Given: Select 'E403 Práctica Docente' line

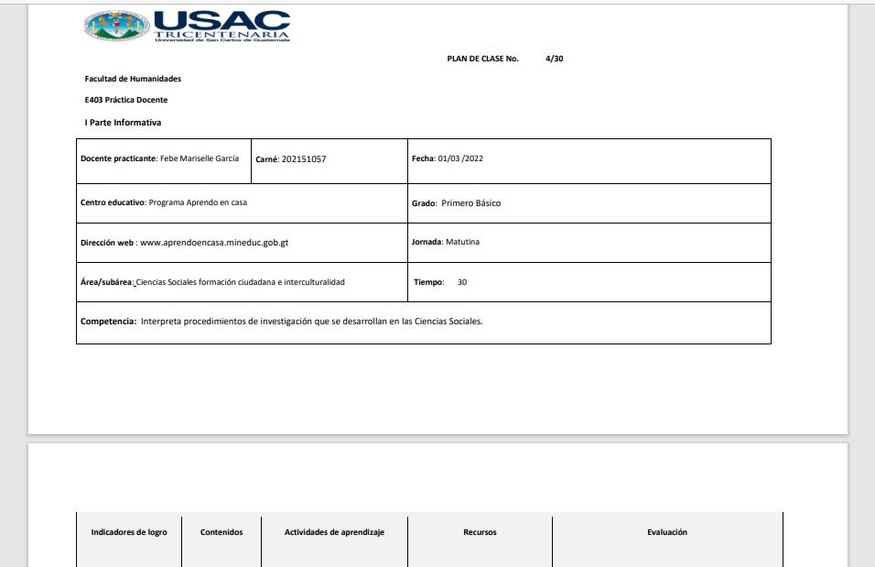Looking at the screenshot, I should [126, 100].
